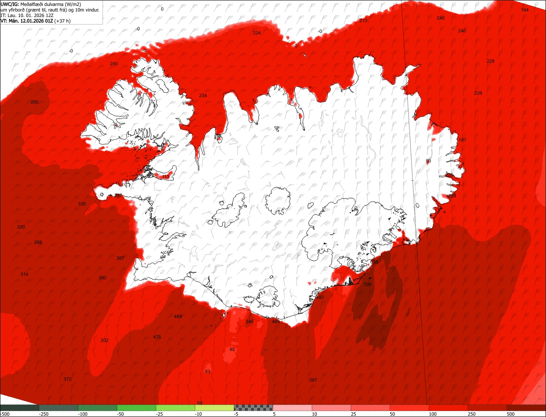Select the bright green swatch from -50 to -25
Screen dimensions: 546x417
[136, 408]
